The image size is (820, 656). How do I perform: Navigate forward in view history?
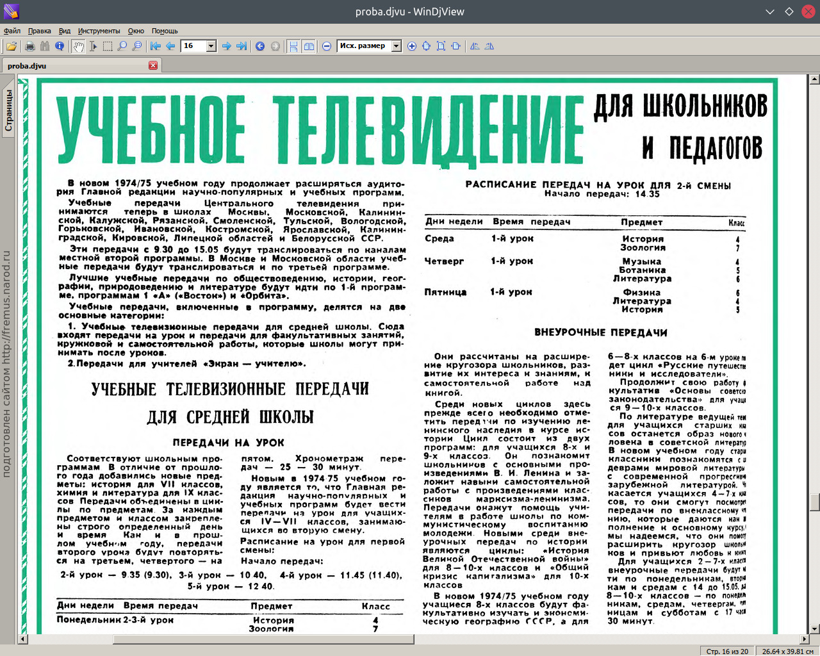point(275,46)
